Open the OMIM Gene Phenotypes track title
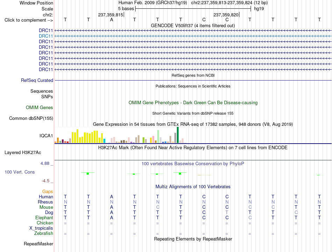This screenshot has height=252, width=332. coord(193,103)
